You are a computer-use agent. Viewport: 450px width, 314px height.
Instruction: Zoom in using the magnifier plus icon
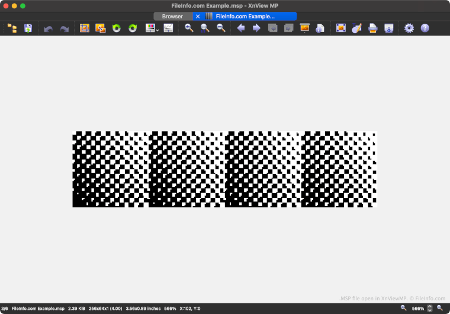point(189,28)
